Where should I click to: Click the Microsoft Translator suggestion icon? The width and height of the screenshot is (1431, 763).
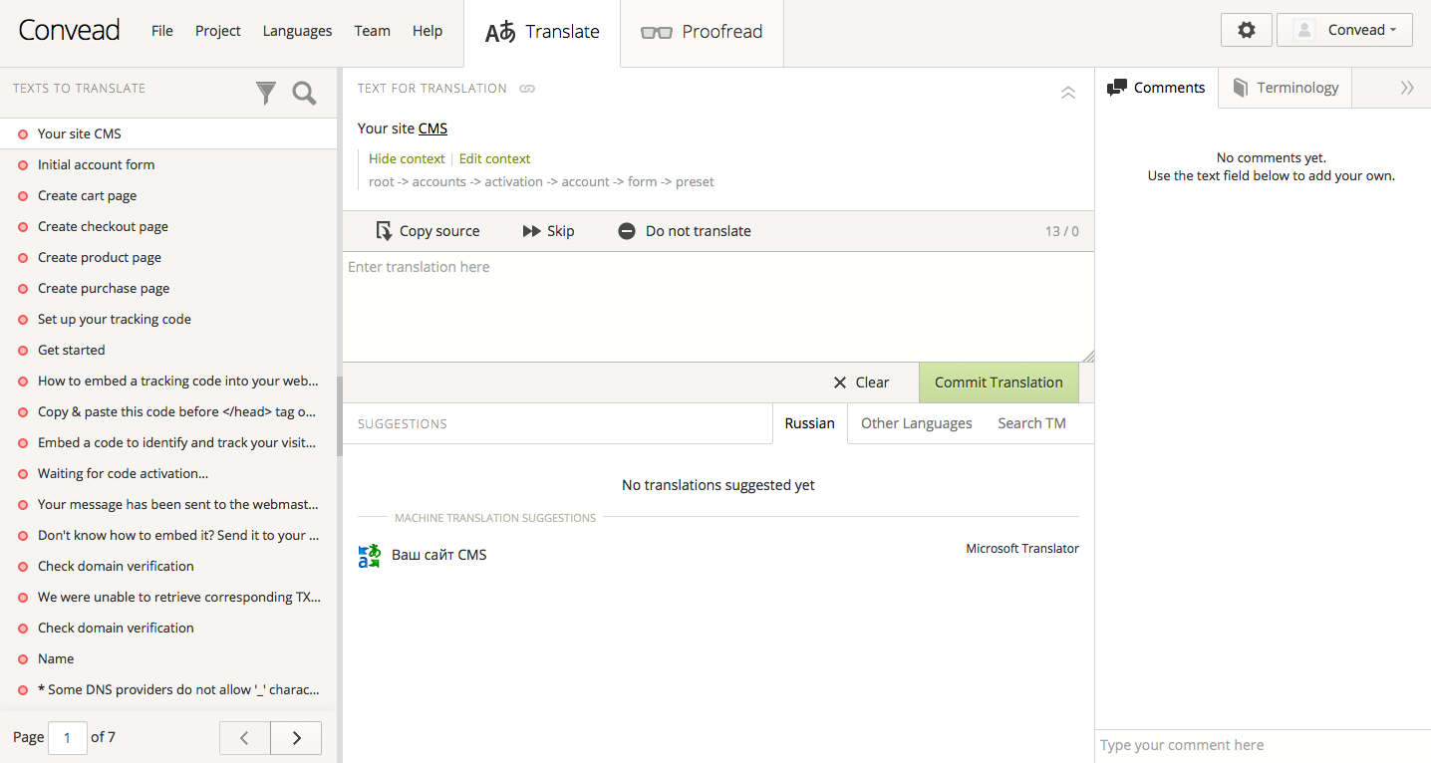pos(370,556)
